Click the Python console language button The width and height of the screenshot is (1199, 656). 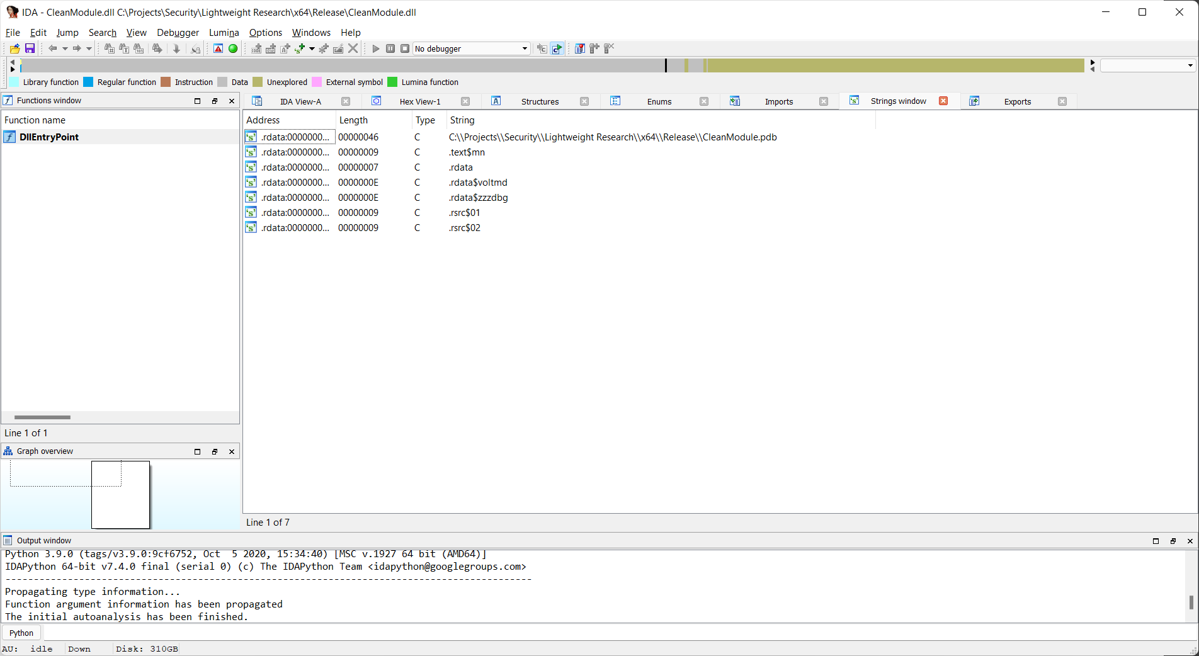(21, 633)
